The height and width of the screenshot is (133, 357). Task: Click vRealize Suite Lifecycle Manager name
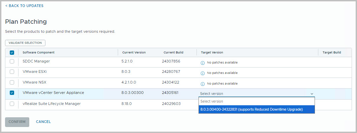52,104
